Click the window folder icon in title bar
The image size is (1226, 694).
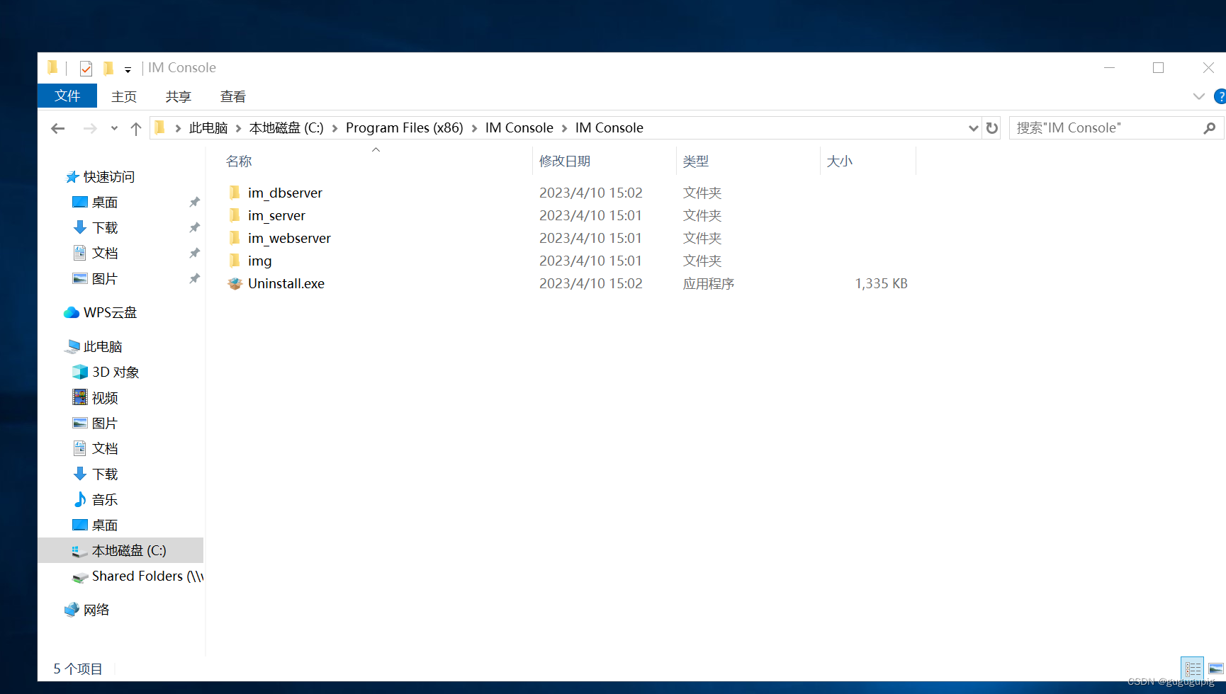pos(52,68)
